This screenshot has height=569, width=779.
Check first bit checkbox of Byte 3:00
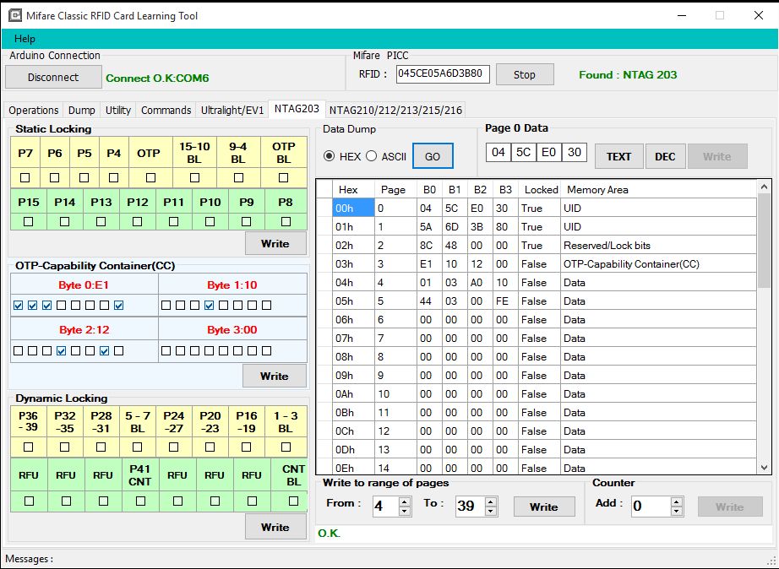[x=166, y=351]
